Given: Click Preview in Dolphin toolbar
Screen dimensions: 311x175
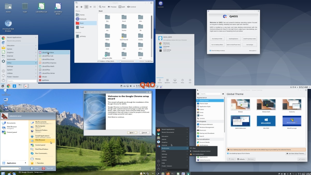Looking at the screenshot, I should tap(112, 7).
